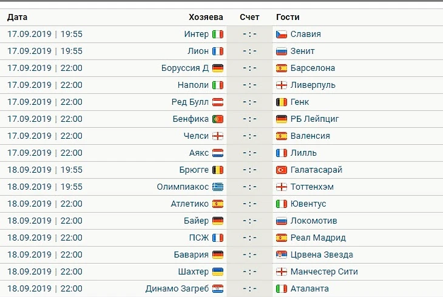443x297 pixels.
Task: Click the Turkish flag beside Галатасарай
Action: (x=281, y=170)
